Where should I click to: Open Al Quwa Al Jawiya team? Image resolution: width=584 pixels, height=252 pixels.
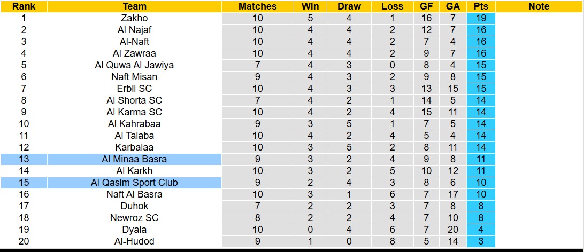tap(134, 65)
